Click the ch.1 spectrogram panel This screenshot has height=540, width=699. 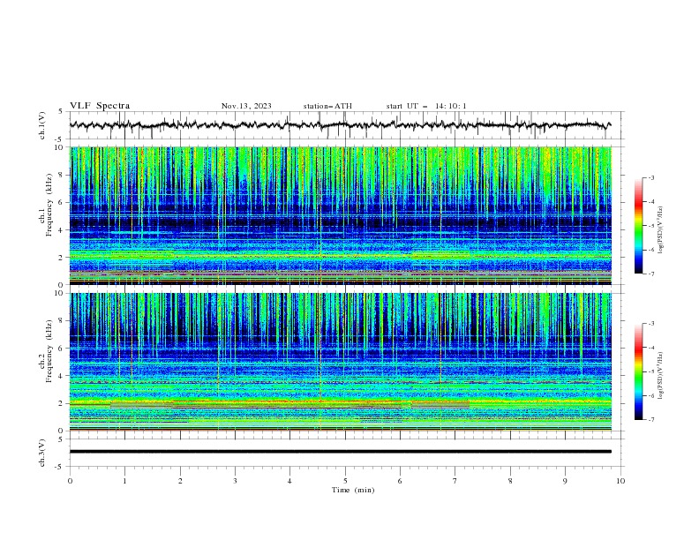[x=341, y=215]
